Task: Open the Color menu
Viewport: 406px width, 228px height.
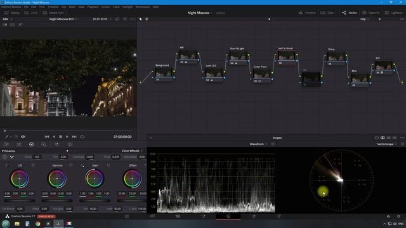Action: click(116, 7)
